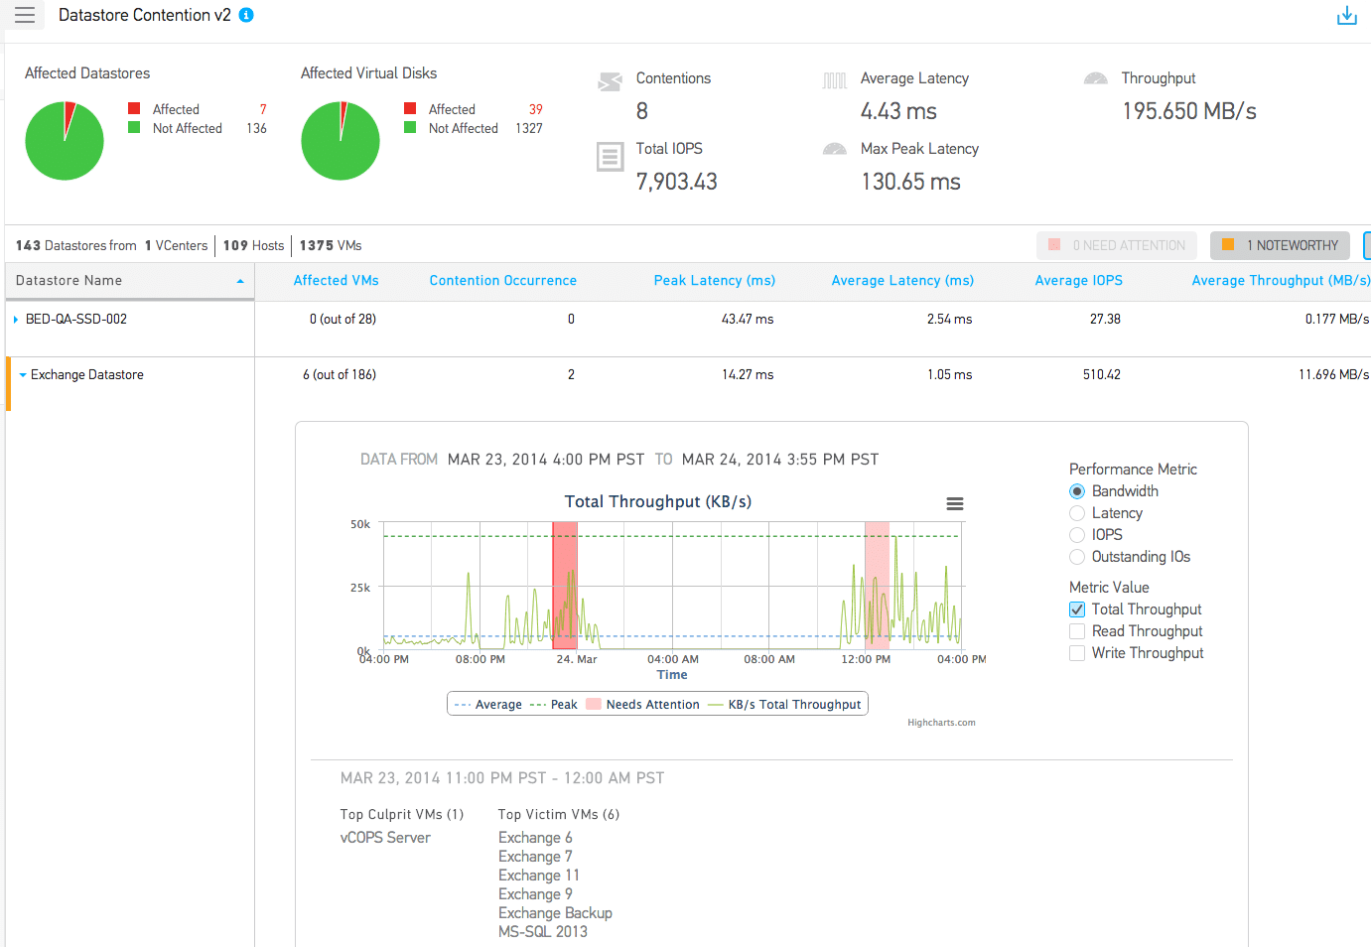Select the Latency performance metric
Screen dimensions: 1371x947
click(x=1077, y=513)
